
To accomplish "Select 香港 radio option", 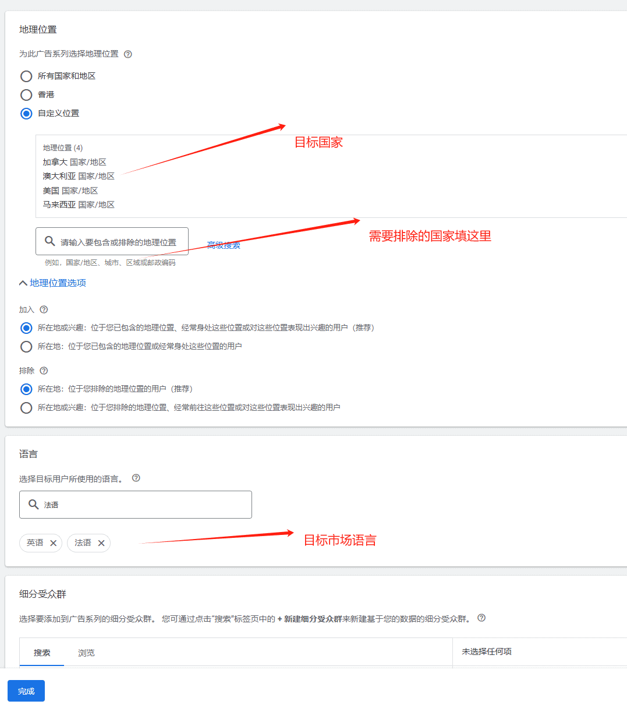I will click(x=26, y=95).
